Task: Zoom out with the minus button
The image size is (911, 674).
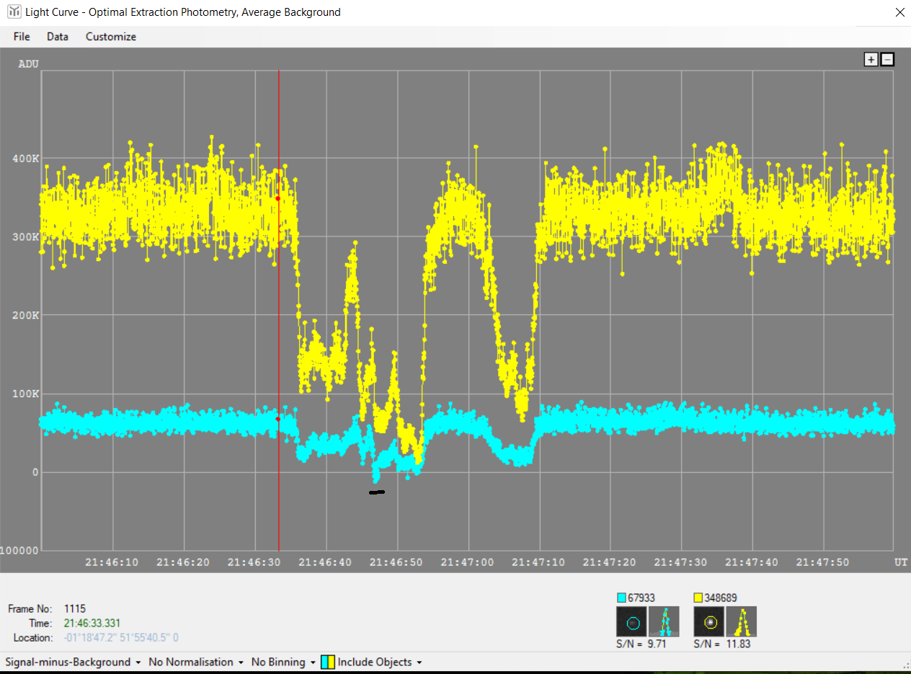Action: tap(887, 60)
